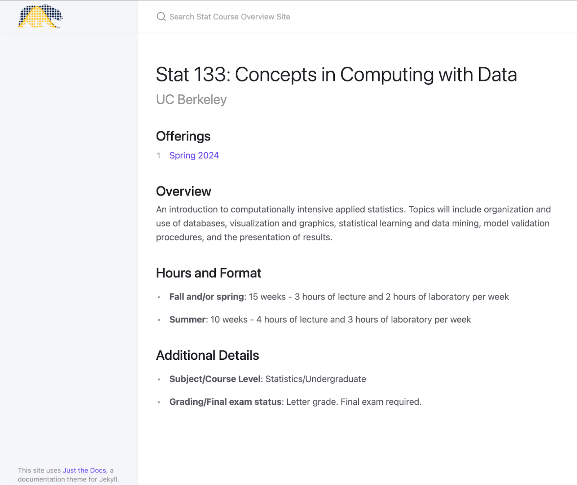577x485 pixels.
Task: Click list number 1 beside Spring 2024
Action: click(x=158, y=156)
